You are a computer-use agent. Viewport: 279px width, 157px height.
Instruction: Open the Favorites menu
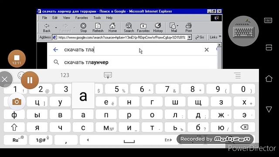pyautogui.click(x=82, y=18)
